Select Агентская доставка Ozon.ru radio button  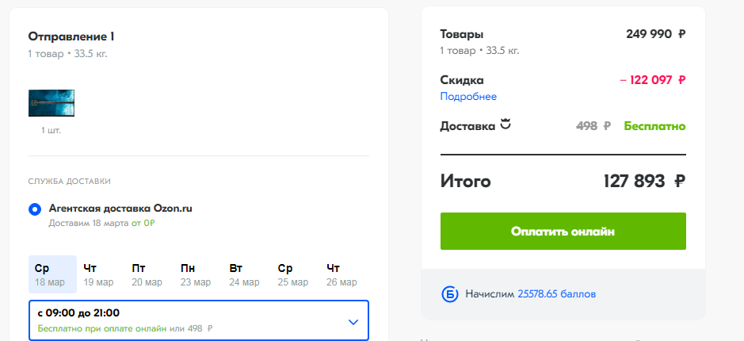35,209
